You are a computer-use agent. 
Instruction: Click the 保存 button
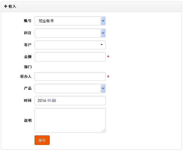coord(42,140)
